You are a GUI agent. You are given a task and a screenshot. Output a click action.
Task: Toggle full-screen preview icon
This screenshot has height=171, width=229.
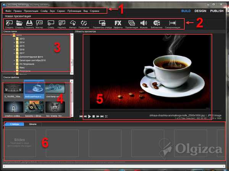pos(106,116)
